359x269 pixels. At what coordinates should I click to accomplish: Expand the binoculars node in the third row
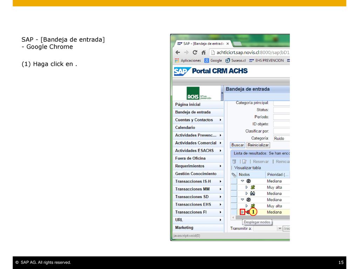[246, 193]
